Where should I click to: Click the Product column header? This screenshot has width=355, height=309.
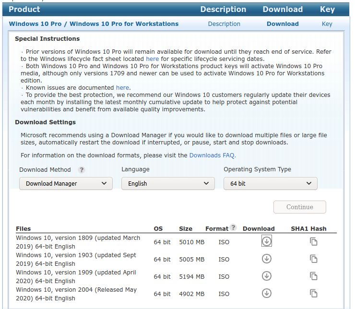coord(24,9)
